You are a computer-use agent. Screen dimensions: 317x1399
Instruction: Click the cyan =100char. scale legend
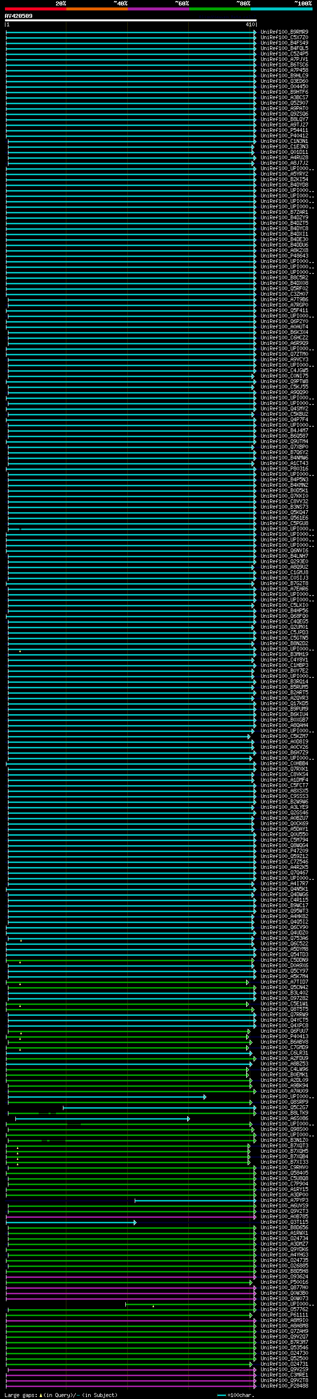[x=235, y=1395]
